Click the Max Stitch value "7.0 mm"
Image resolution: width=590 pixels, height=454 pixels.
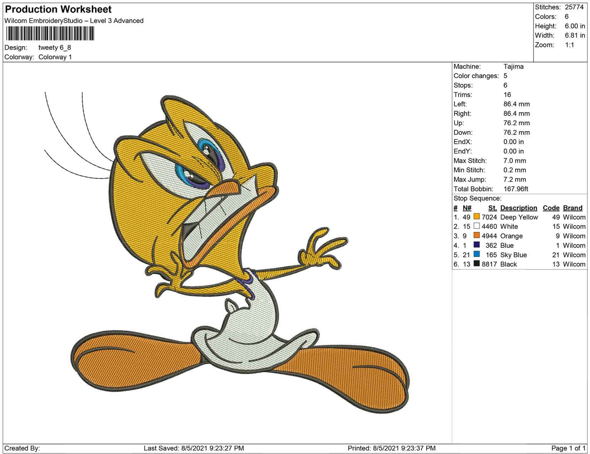click(x=515, y=161)
